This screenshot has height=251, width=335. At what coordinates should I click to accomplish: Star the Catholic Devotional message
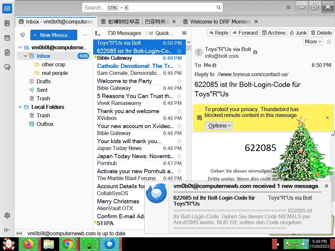click(179, 66)
